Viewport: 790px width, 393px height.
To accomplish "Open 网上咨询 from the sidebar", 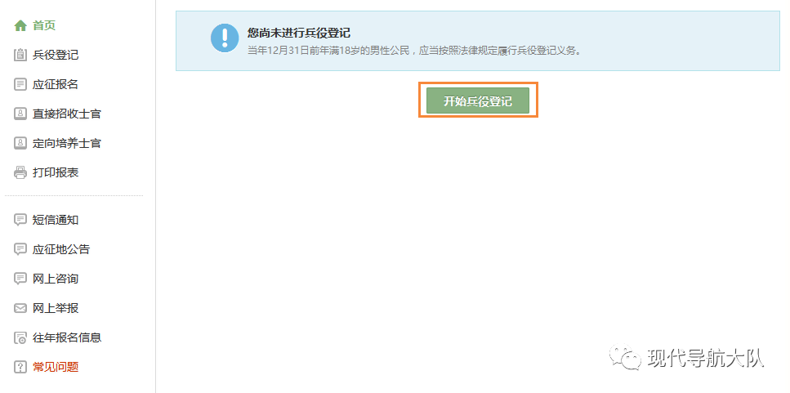I will click(56, 279).
